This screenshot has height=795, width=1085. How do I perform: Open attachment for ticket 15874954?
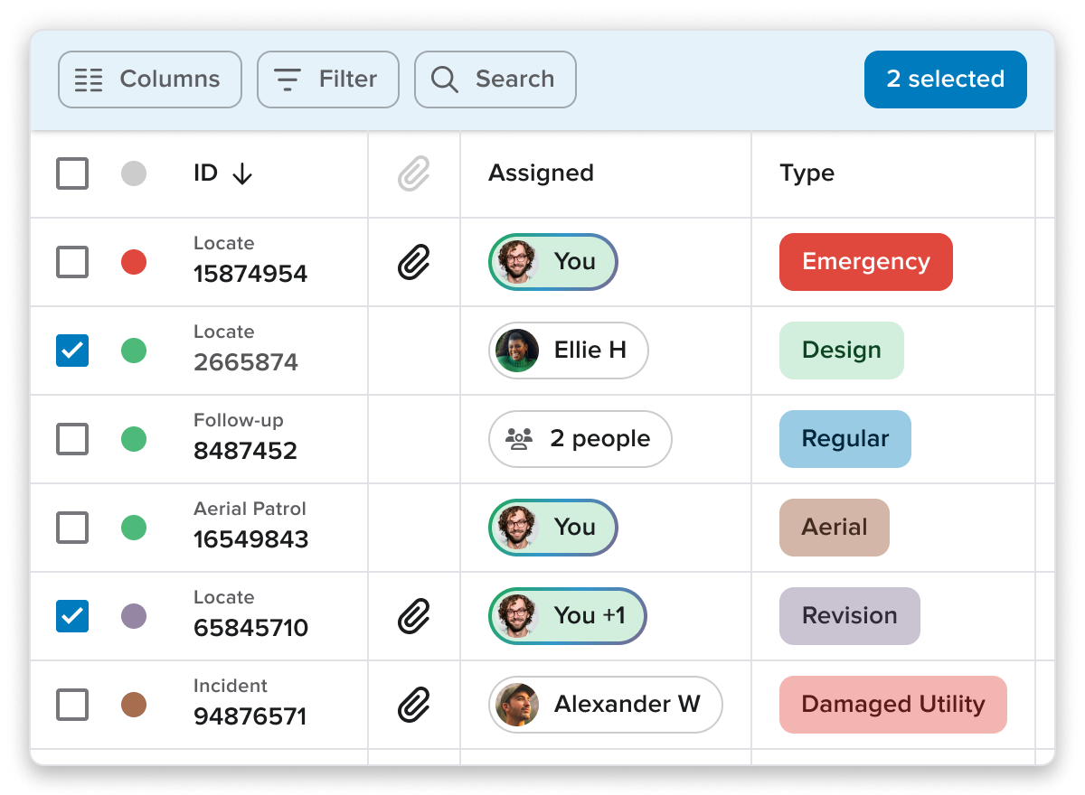[x=413, y=262]
